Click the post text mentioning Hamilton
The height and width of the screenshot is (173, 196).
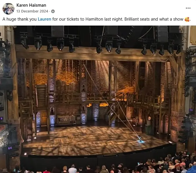point(96,19)
